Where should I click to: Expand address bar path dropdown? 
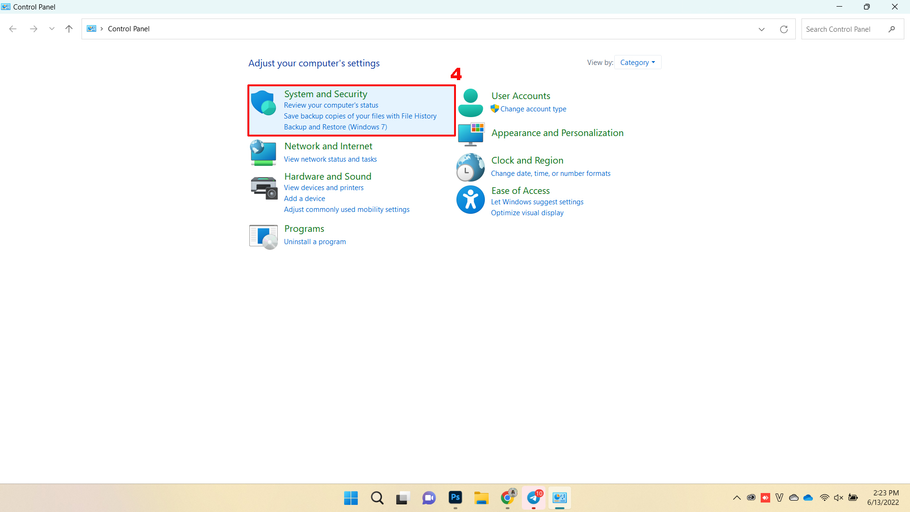[761, 29]
